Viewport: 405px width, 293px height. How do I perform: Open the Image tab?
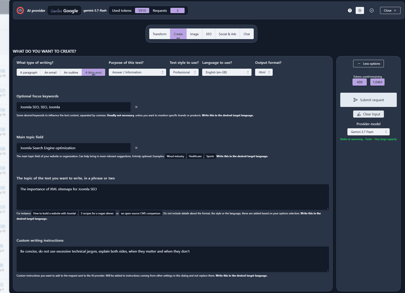click(194, 34)
